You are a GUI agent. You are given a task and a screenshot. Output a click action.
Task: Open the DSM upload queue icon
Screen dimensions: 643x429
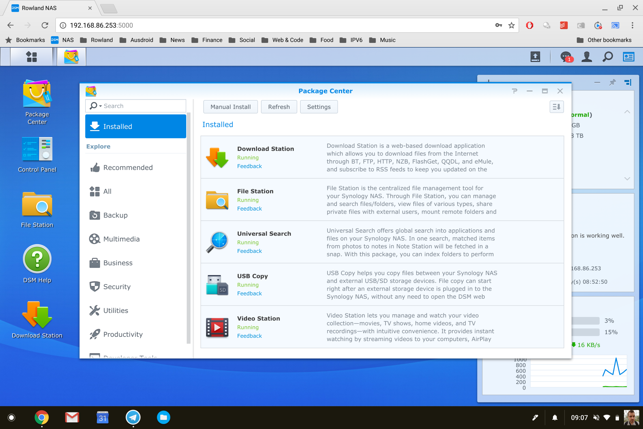point(535,57)
